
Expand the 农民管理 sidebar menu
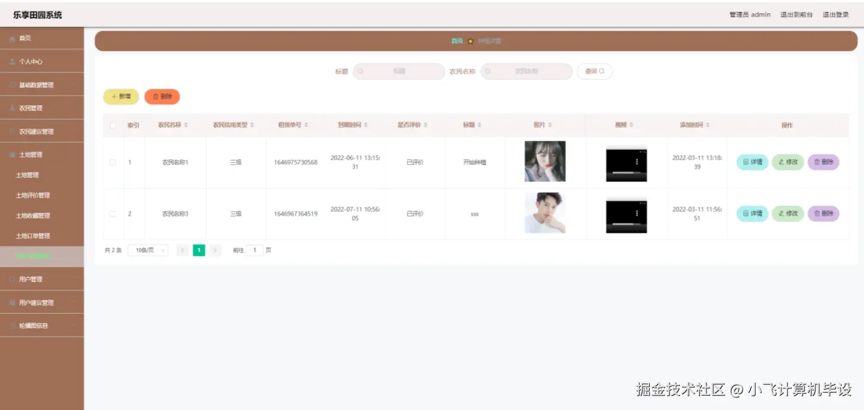click(42, 108)
